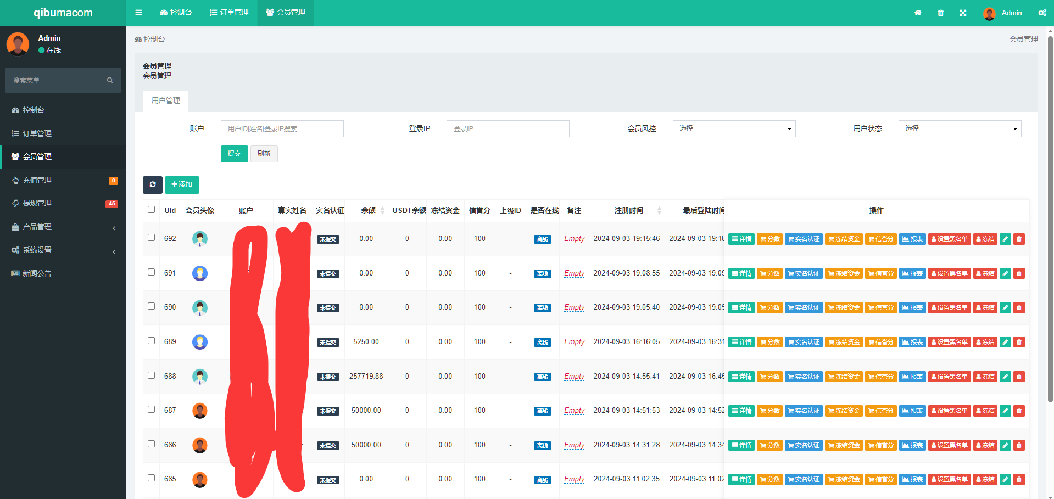The image size is (1054, 499).
Task: Click the refresh icon button above table
Action: [x=153, y=184]
